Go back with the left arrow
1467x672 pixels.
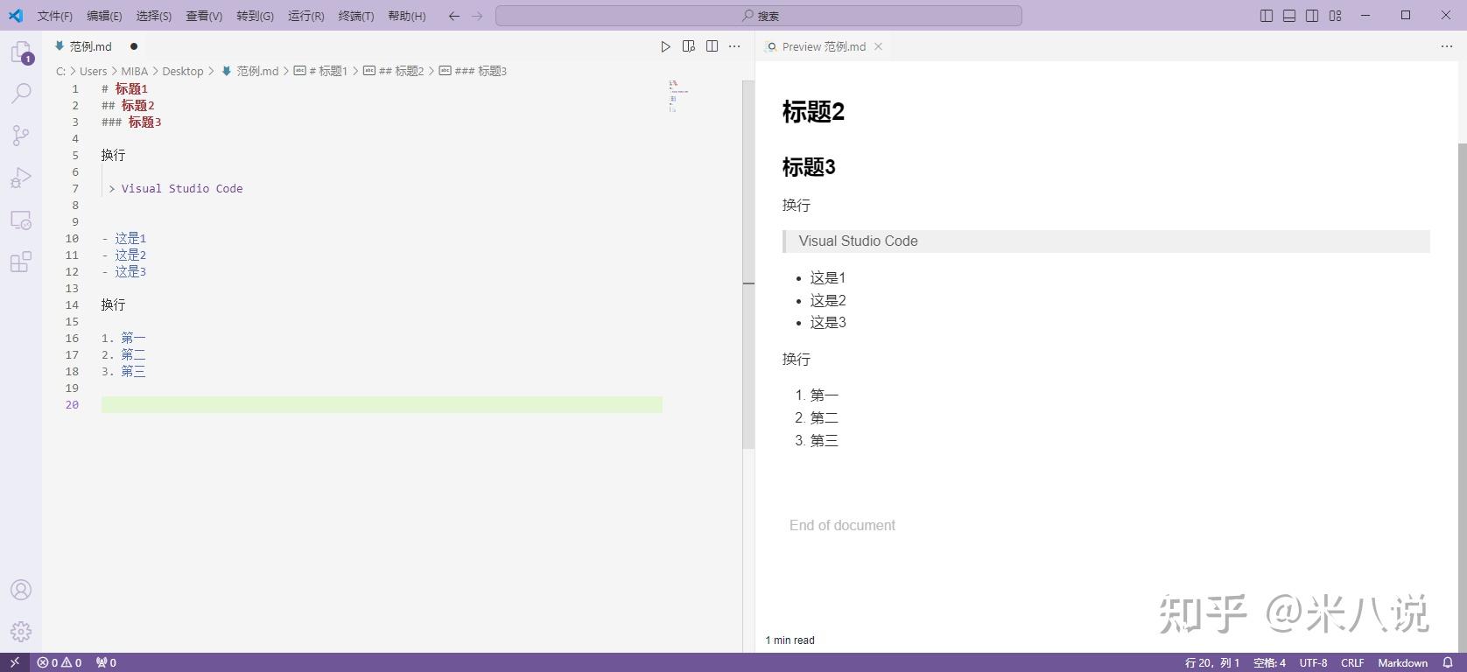(453, 16)
